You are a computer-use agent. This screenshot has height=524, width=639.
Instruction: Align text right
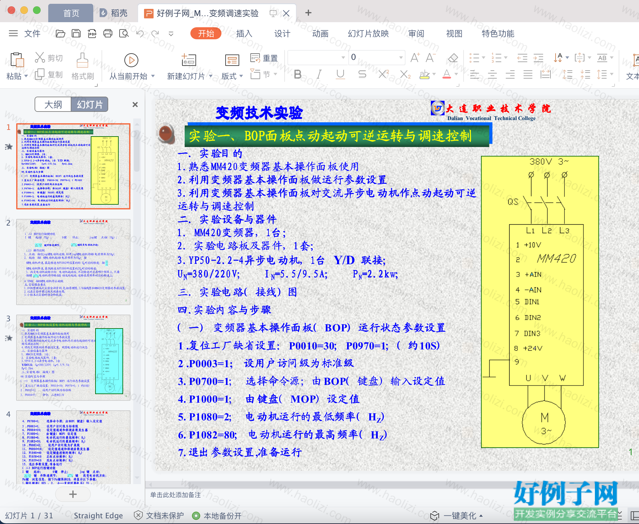point(510,75)
